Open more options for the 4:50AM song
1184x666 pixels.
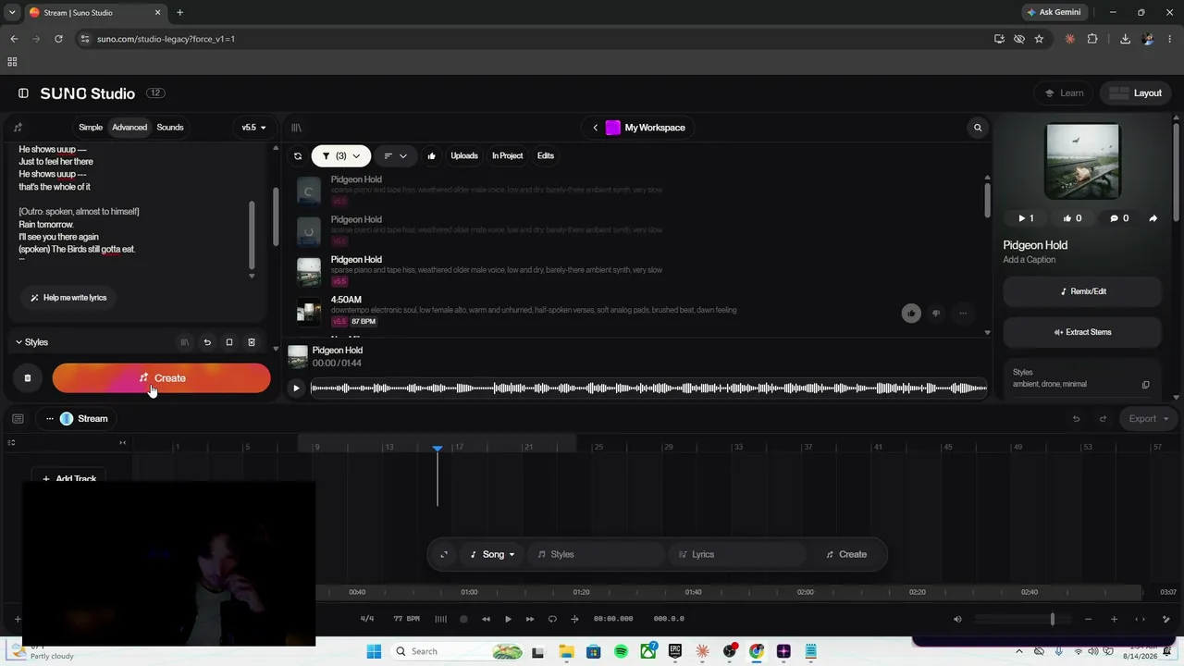(963, 313)
